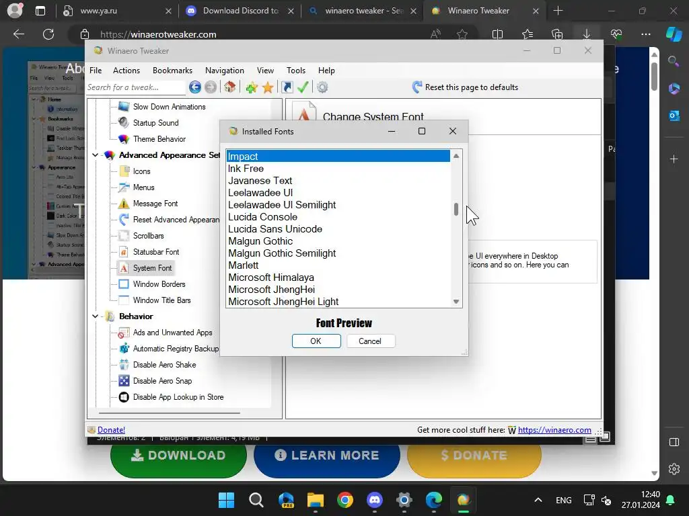This screenshot has height=516, width=689.
Task: Select Menus tweak in tree
Action: click(x=143, y=187)
